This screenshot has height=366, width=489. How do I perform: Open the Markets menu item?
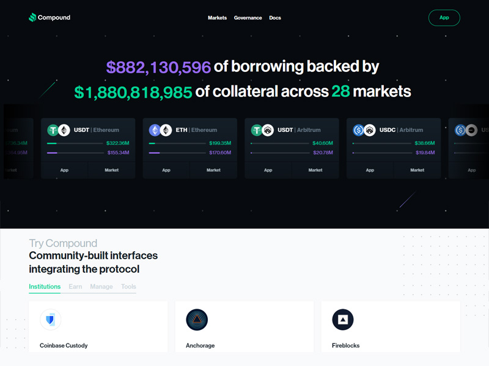217,18
